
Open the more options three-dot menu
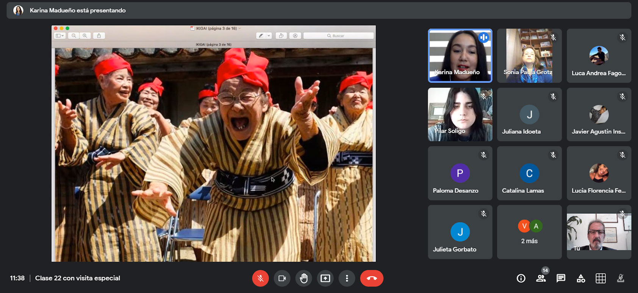point(347,278)
